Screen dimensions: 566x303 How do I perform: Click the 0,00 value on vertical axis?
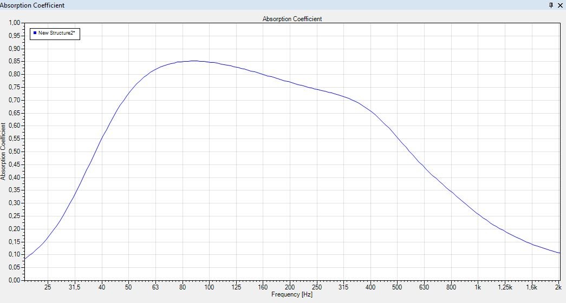coord(14,280)
